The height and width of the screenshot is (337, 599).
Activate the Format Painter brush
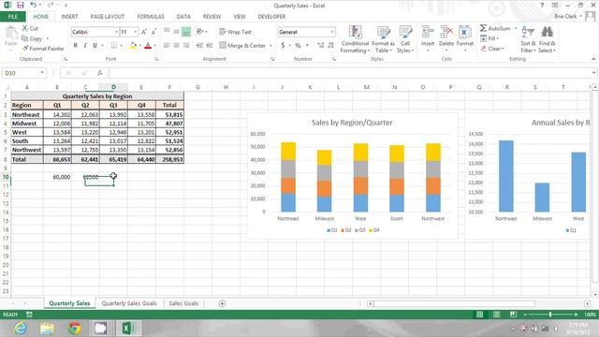[25, 49]
